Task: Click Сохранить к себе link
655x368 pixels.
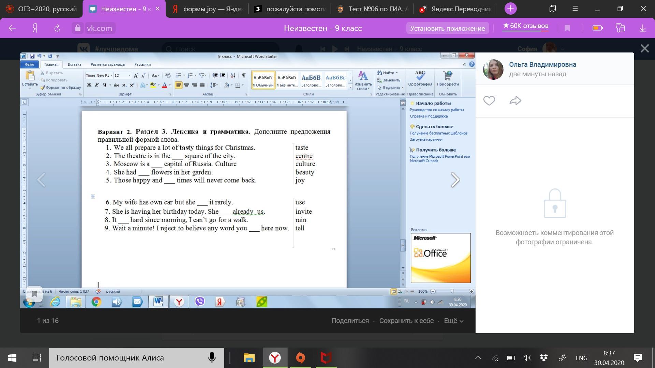Action: 406,321
